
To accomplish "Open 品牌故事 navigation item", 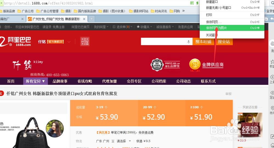I will coord(60,81).
